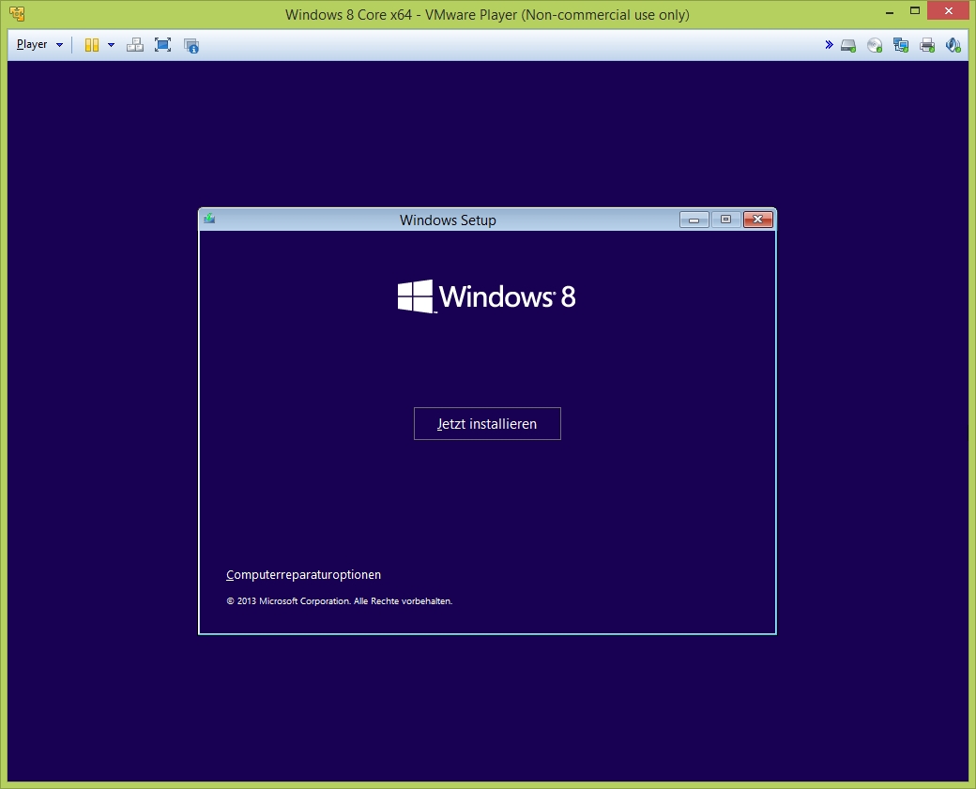Enter full screen mode

point(162,45)
